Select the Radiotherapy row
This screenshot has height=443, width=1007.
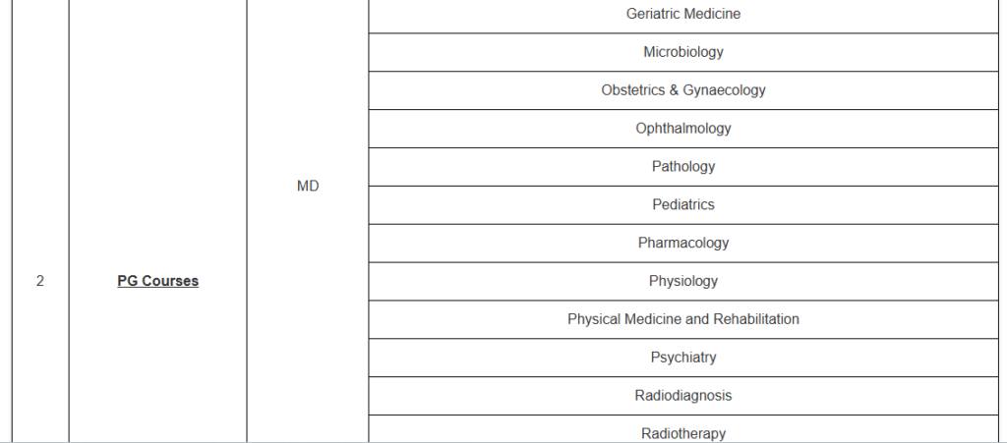coord(683,433)
